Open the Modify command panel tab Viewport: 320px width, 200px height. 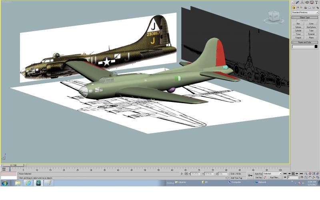297,2
